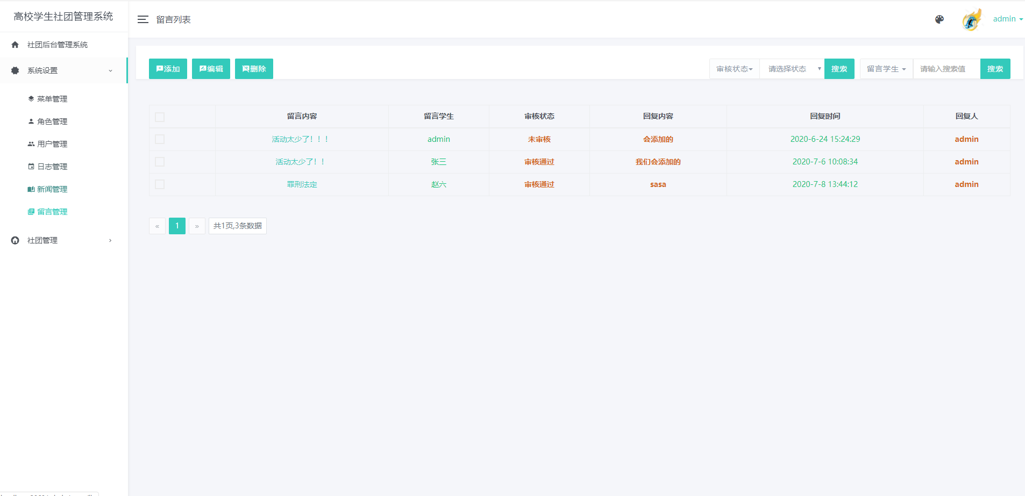Toggle the select-all checkbox in table header

[x=160, y=117]
